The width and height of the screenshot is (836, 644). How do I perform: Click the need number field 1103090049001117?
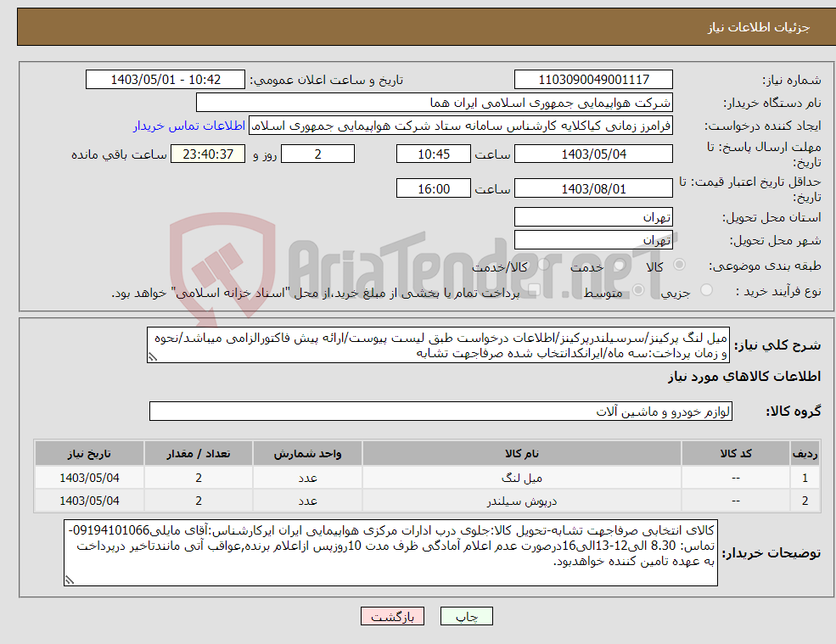593,80
